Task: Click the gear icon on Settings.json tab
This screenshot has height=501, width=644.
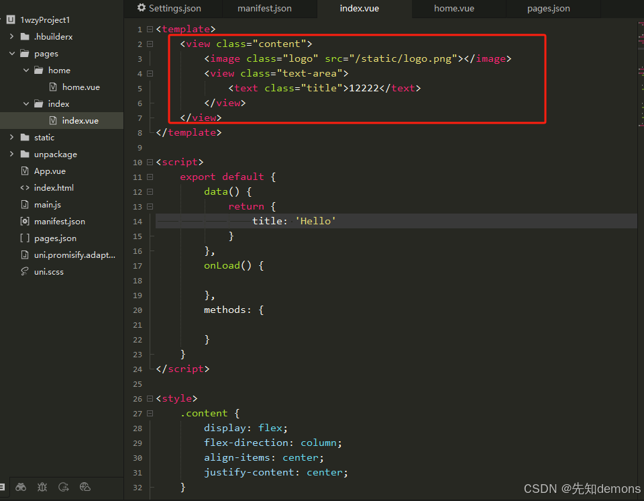Action: (x=142, y=8)
